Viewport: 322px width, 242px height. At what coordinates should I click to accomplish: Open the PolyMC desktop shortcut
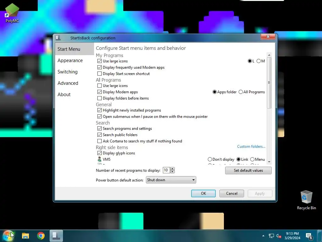12,13
